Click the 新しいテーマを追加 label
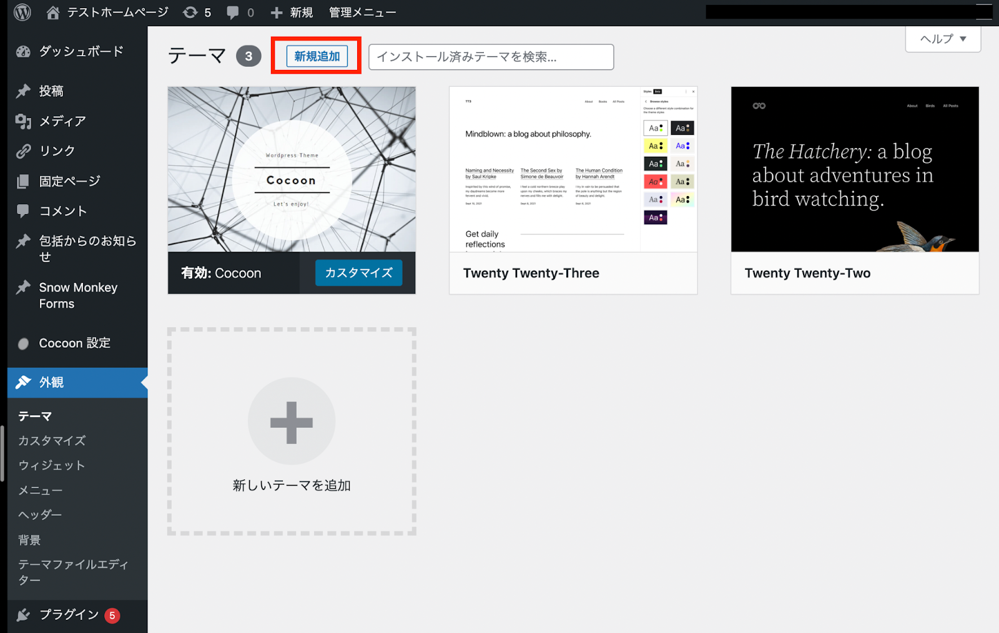Screen dimensions: 999x633 (292, 486)
